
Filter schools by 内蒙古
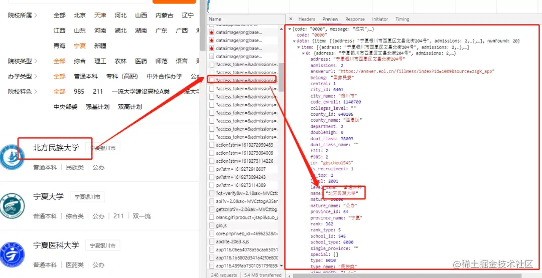(x=164, y=16)
